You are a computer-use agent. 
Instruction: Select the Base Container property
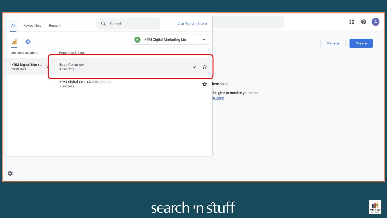133,67
